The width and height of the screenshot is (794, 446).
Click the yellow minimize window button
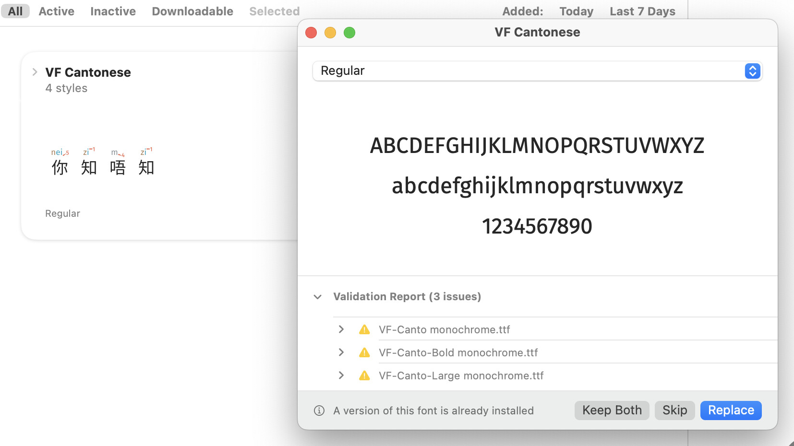pyautogui.click(x=330, y=33)
